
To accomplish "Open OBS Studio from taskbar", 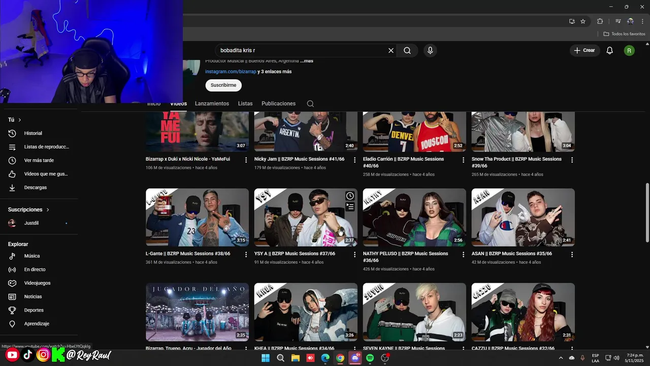I will [385, 358].
